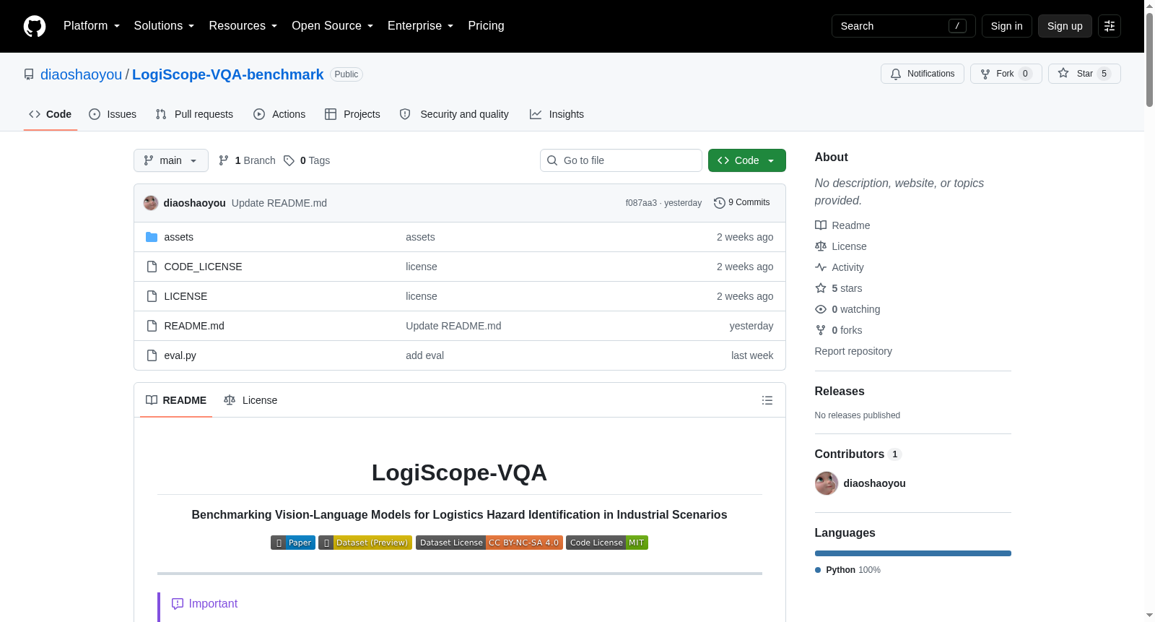This screenshot has height=622, width=1155.
Task: Click the star icon beside 5 stars
Action: [821, 288]
